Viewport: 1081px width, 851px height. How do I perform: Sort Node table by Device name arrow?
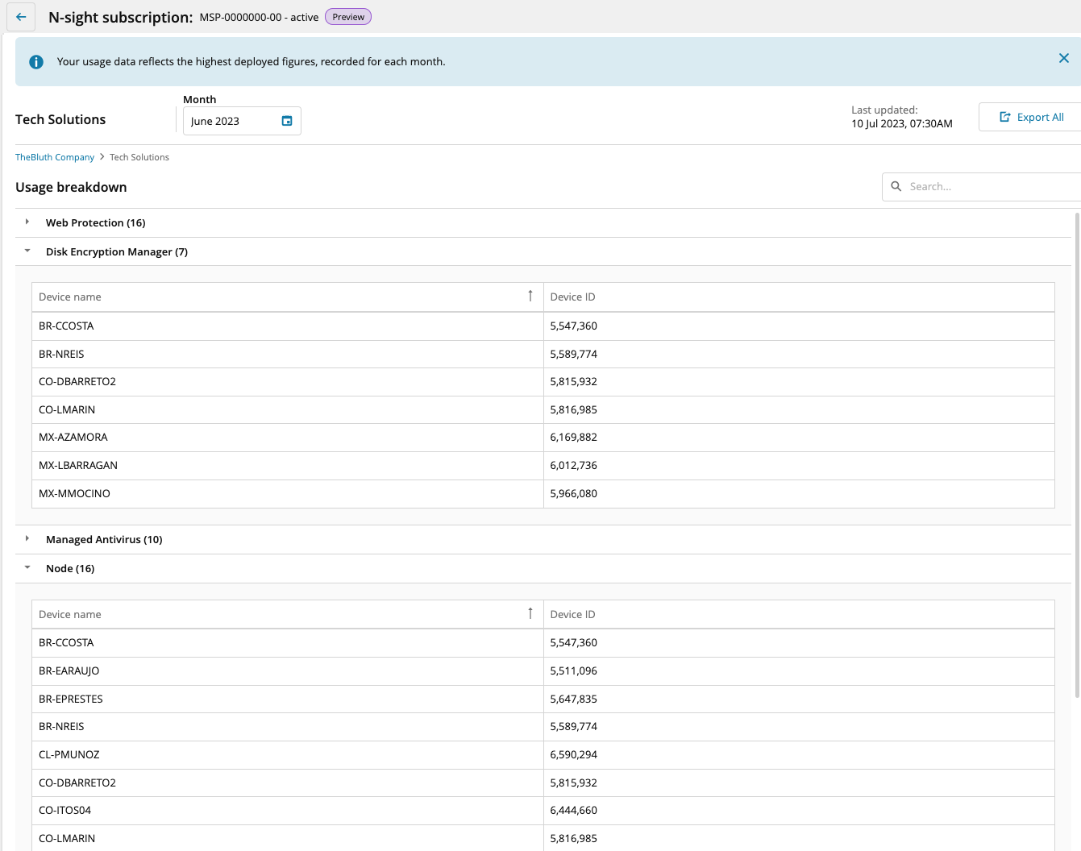(x=530, y=614)
